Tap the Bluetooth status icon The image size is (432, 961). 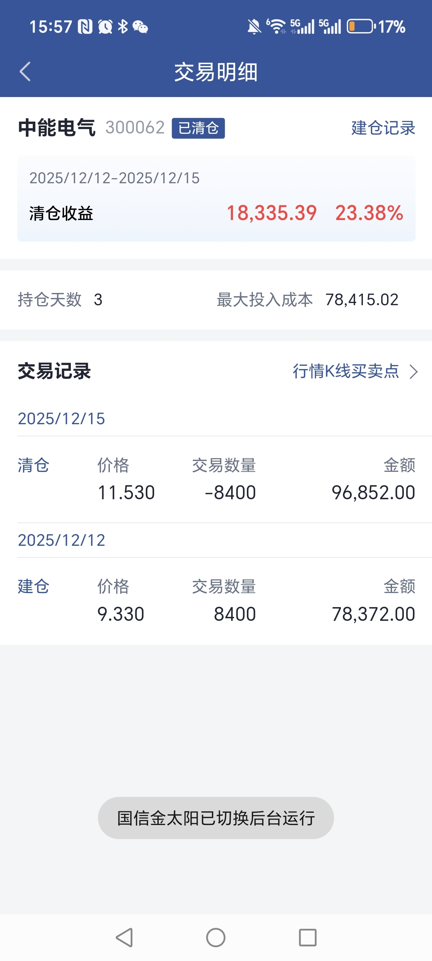click(122, 26)
